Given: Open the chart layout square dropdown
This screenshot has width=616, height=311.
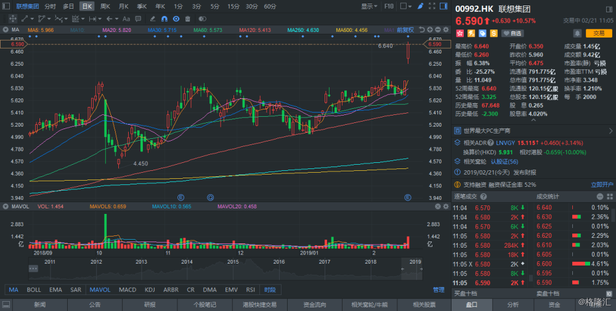Looking at the screenshot, I should [x=406, y=6].
